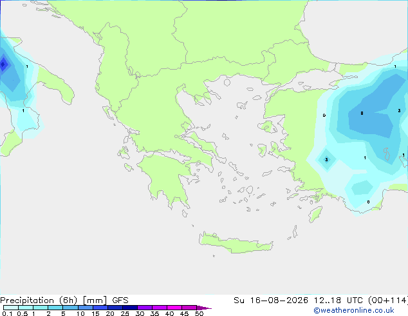Viewport: 408px width, 316px height.
Task: Click the 40–45 mm magenta legend swatch
Action: click(x=174, y=308)
